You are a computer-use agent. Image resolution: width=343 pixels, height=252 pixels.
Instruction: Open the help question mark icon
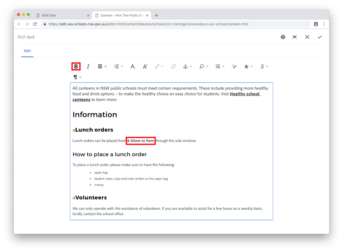283,37
